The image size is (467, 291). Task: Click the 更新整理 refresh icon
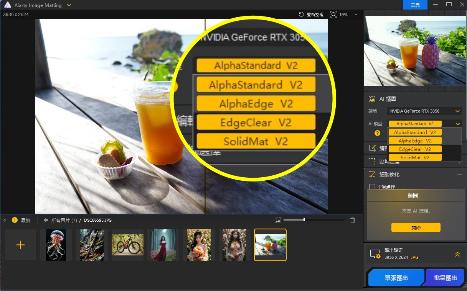[301, 15]
